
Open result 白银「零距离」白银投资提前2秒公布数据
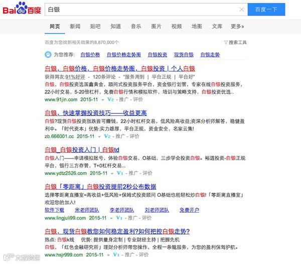coord(100,187)
